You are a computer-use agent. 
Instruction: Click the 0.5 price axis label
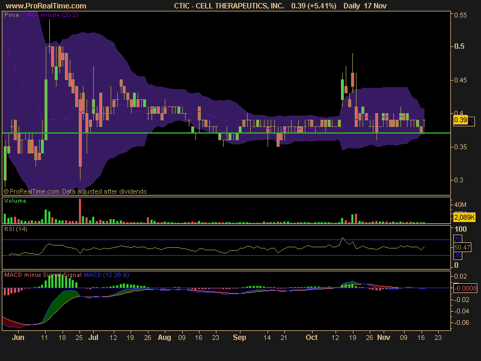459,46
